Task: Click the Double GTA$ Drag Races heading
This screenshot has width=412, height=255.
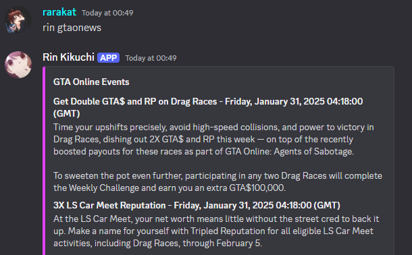Action: coord(208,107)
